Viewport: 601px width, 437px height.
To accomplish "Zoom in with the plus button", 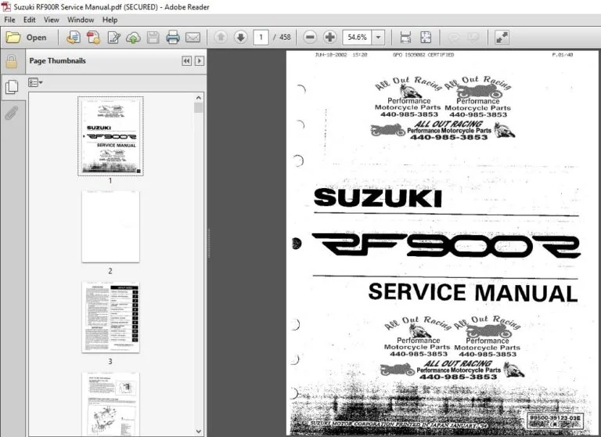I will (x=329, y=38).
